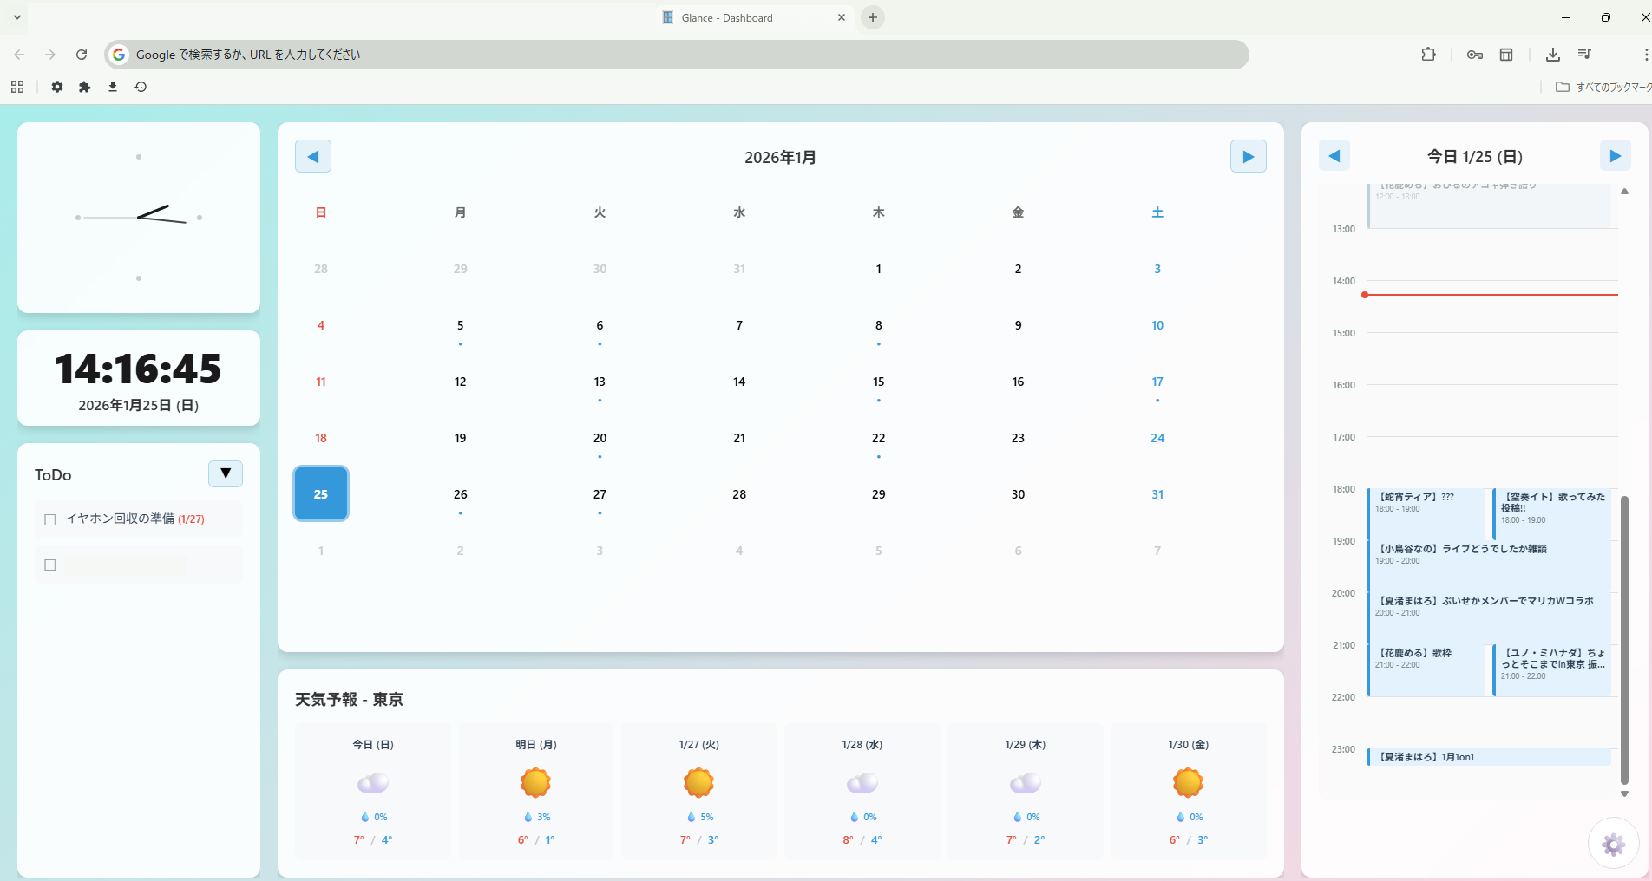Click the side panel icon next to the key
Image resolution: width=1652 pixels, height=881 pixels.
[x=1506, y=54]
